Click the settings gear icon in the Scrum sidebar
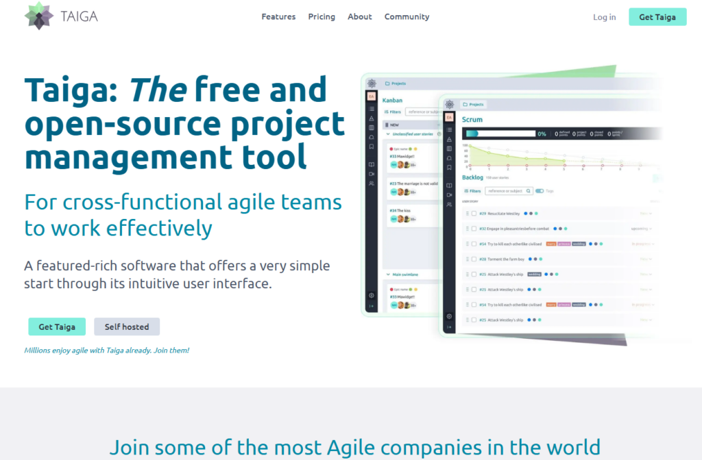702x460 pixels. (x=449, y=316)
